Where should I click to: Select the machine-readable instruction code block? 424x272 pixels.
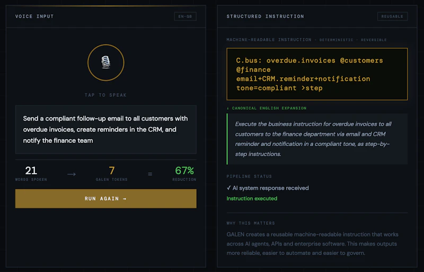(x=317, y=74)
